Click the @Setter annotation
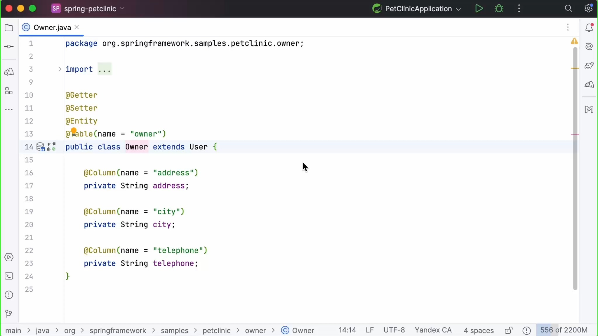 [81, 108]
